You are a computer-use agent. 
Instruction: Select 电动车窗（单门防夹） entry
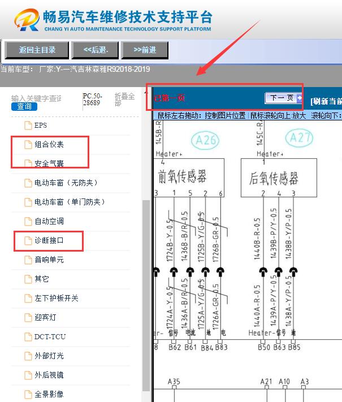[x=70, y=202]
